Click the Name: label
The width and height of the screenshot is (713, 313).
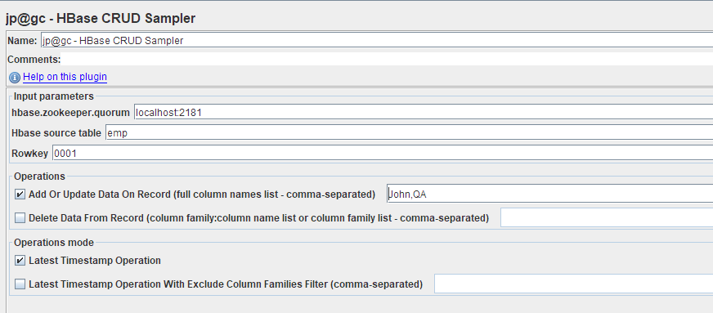tap(22, 40)
